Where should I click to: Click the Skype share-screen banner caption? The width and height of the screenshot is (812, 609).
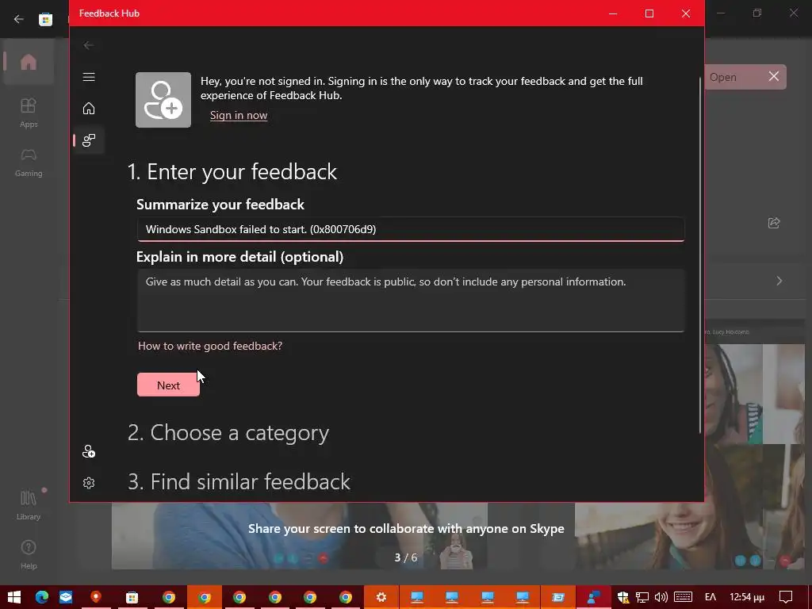pyautogui.click(x=406, y=529)
